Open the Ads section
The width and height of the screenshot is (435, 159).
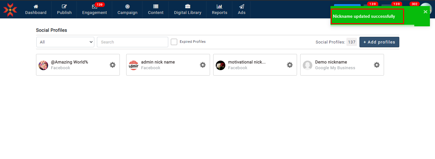[x=242, y=10]
